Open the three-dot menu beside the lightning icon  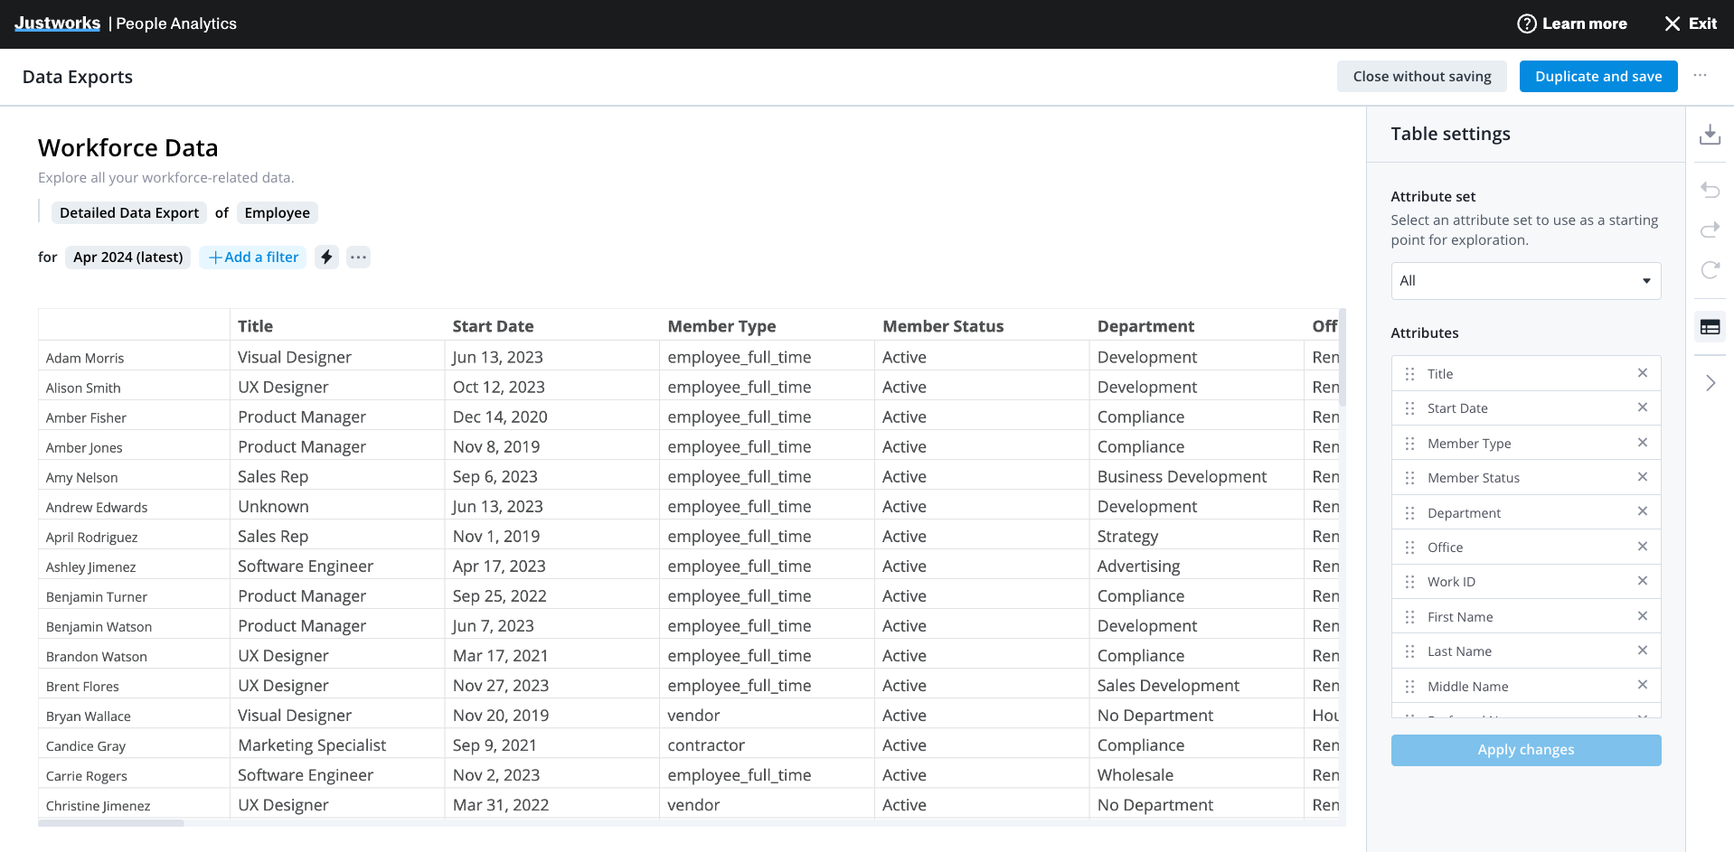point(358,257)
